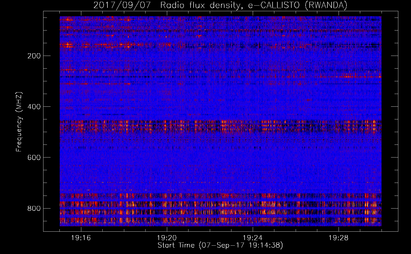Click the 800 frequency tick label
The height and width of the screenshot is (254, 411).
(34, 208)
